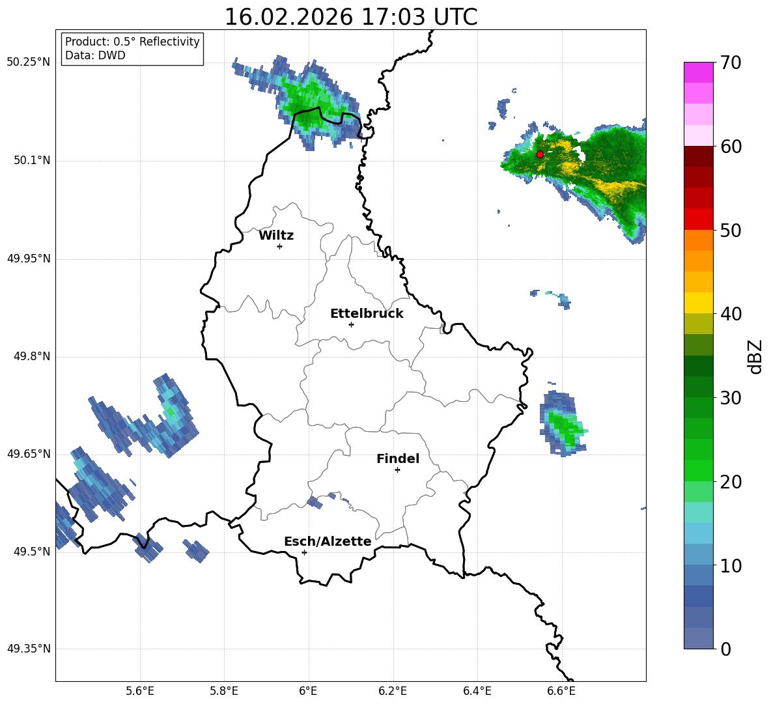Click the 6°E longitude label
Screen dimensions: 771x704
pyautogui.click(x=308, y=691)
